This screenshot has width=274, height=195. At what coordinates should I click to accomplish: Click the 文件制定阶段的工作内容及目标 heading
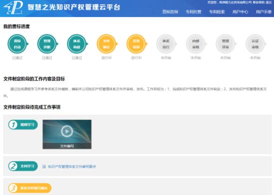pyautogui.click(x=34, y=79)
